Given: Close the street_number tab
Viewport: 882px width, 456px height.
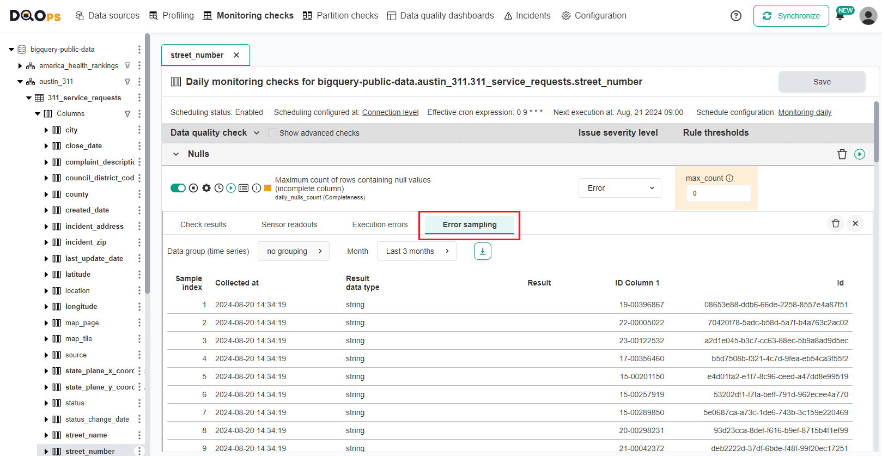Looking at the screenshot, I should pos(236,55).
